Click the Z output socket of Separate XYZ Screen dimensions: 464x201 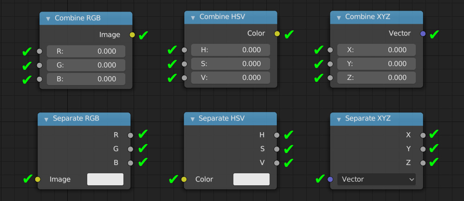423,163
